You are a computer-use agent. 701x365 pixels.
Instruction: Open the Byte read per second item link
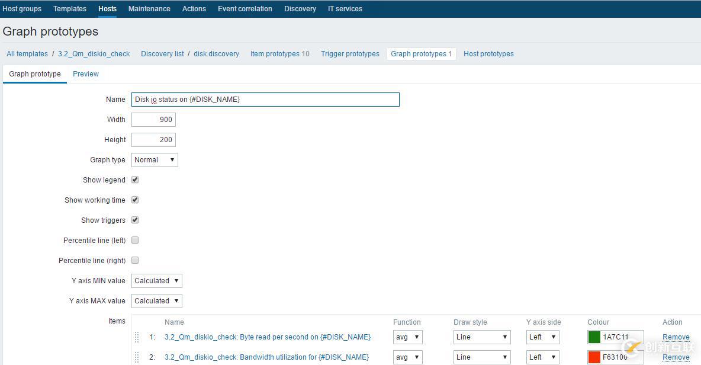click(268, 337)
